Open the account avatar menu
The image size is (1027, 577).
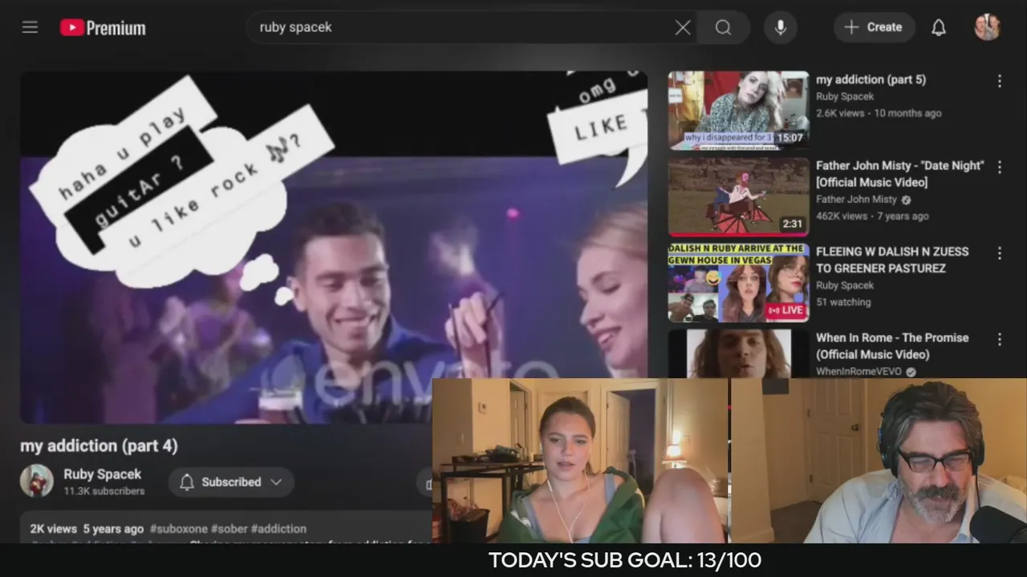pos(987,27)
